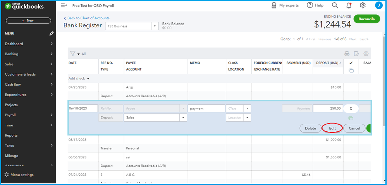Click the memo field containing payment
Screen dimensions: 387x185
(x=206, y=109)
